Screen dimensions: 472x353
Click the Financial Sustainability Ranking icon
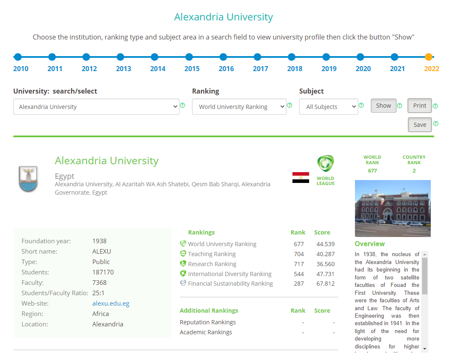pos(183,283)
